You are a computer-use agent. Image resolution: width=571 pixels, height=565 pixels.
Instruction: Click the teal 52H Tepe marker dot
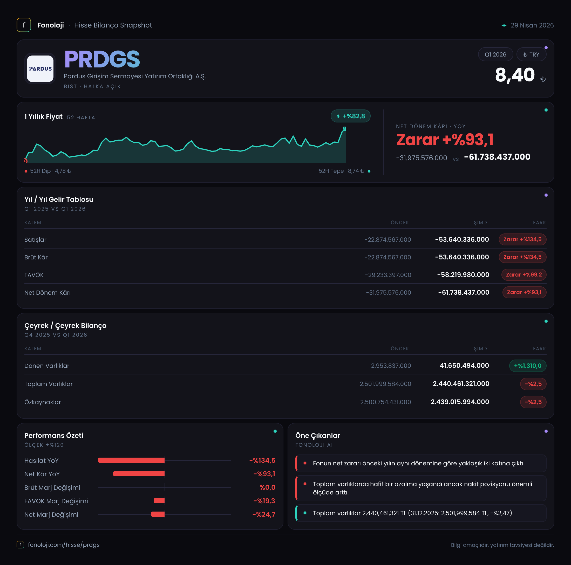pos(369,171)
